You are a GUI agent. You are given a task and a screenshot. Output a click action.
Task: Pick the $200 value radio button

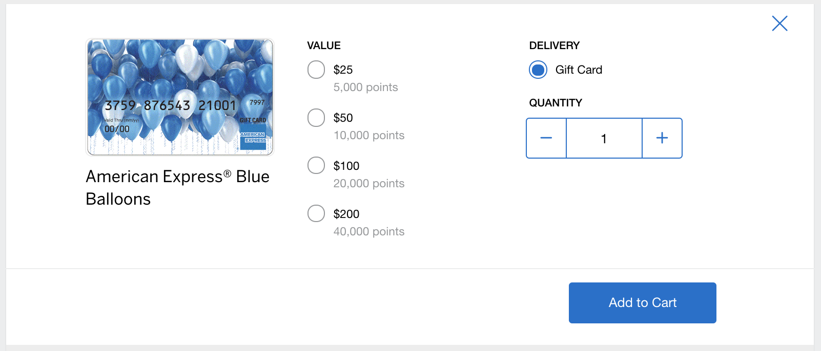316,213
